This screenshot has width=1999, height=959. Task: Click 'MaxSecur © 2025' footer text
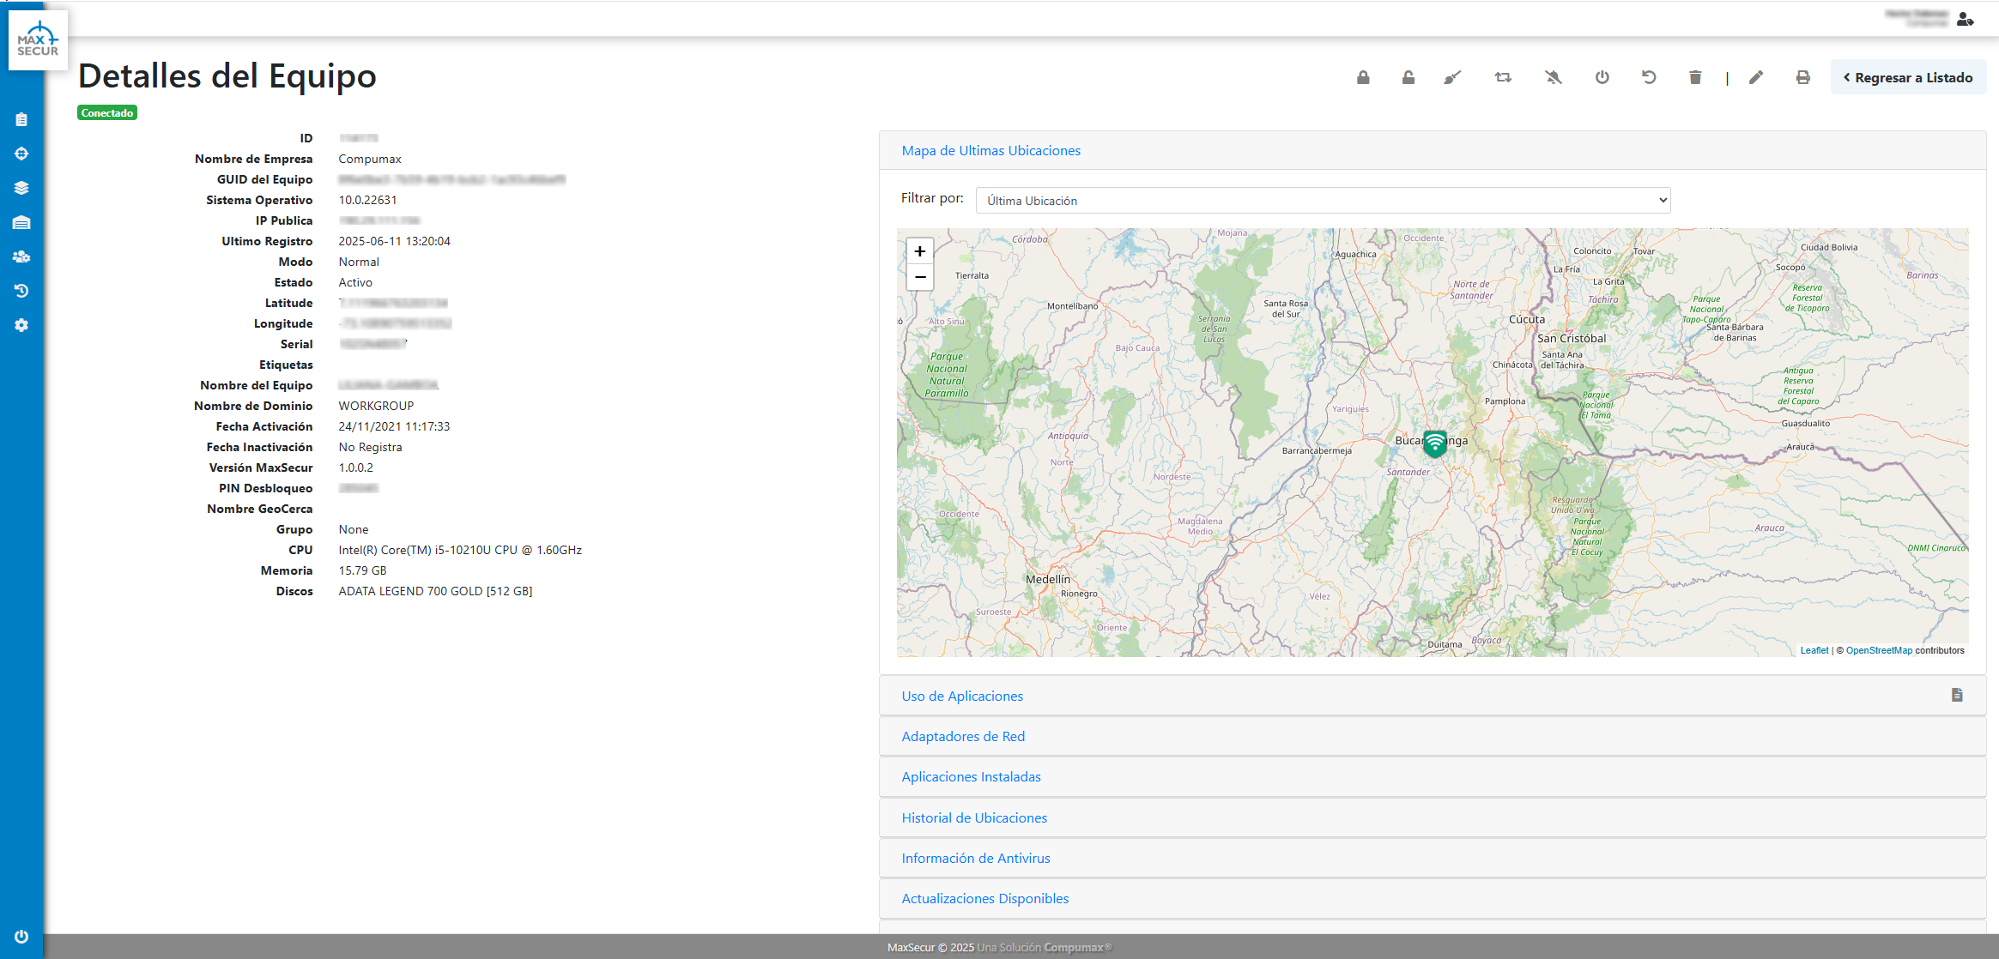pos(930,948)
